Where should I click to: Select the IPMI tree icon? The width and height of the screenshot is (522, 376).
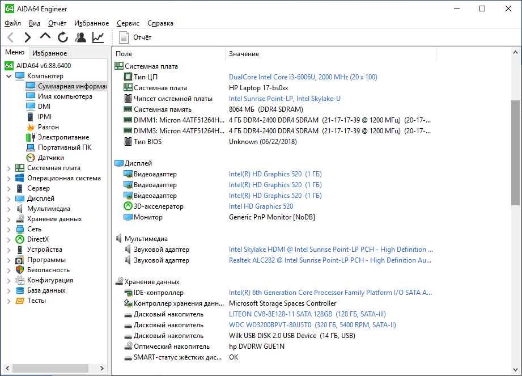(30, 117)
